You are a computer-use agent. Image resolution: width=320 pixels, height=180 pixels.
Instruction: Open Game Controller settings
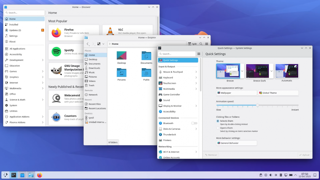[x=178, y=94]
